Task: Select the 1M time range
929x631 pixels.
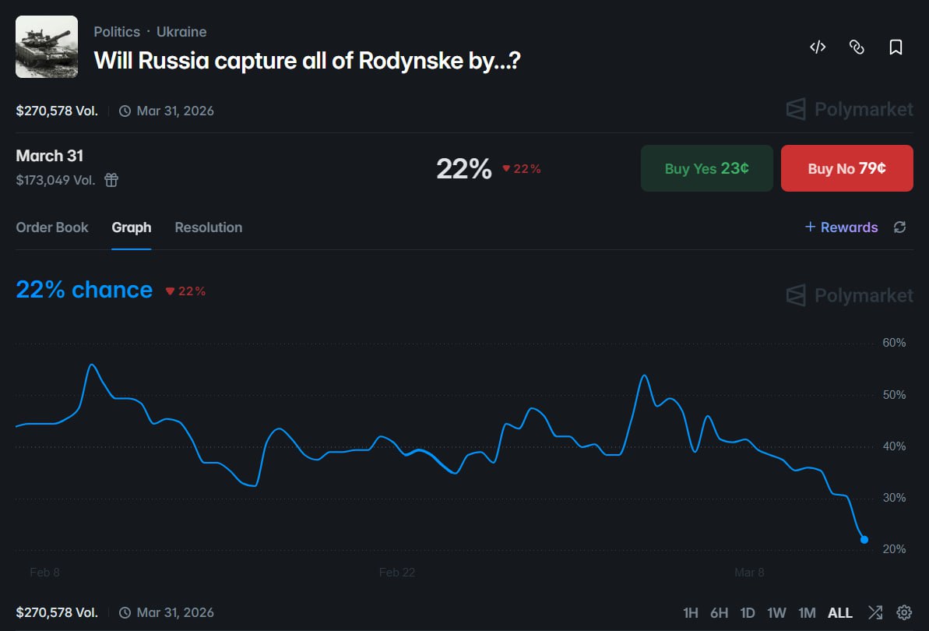Action: 807,612
